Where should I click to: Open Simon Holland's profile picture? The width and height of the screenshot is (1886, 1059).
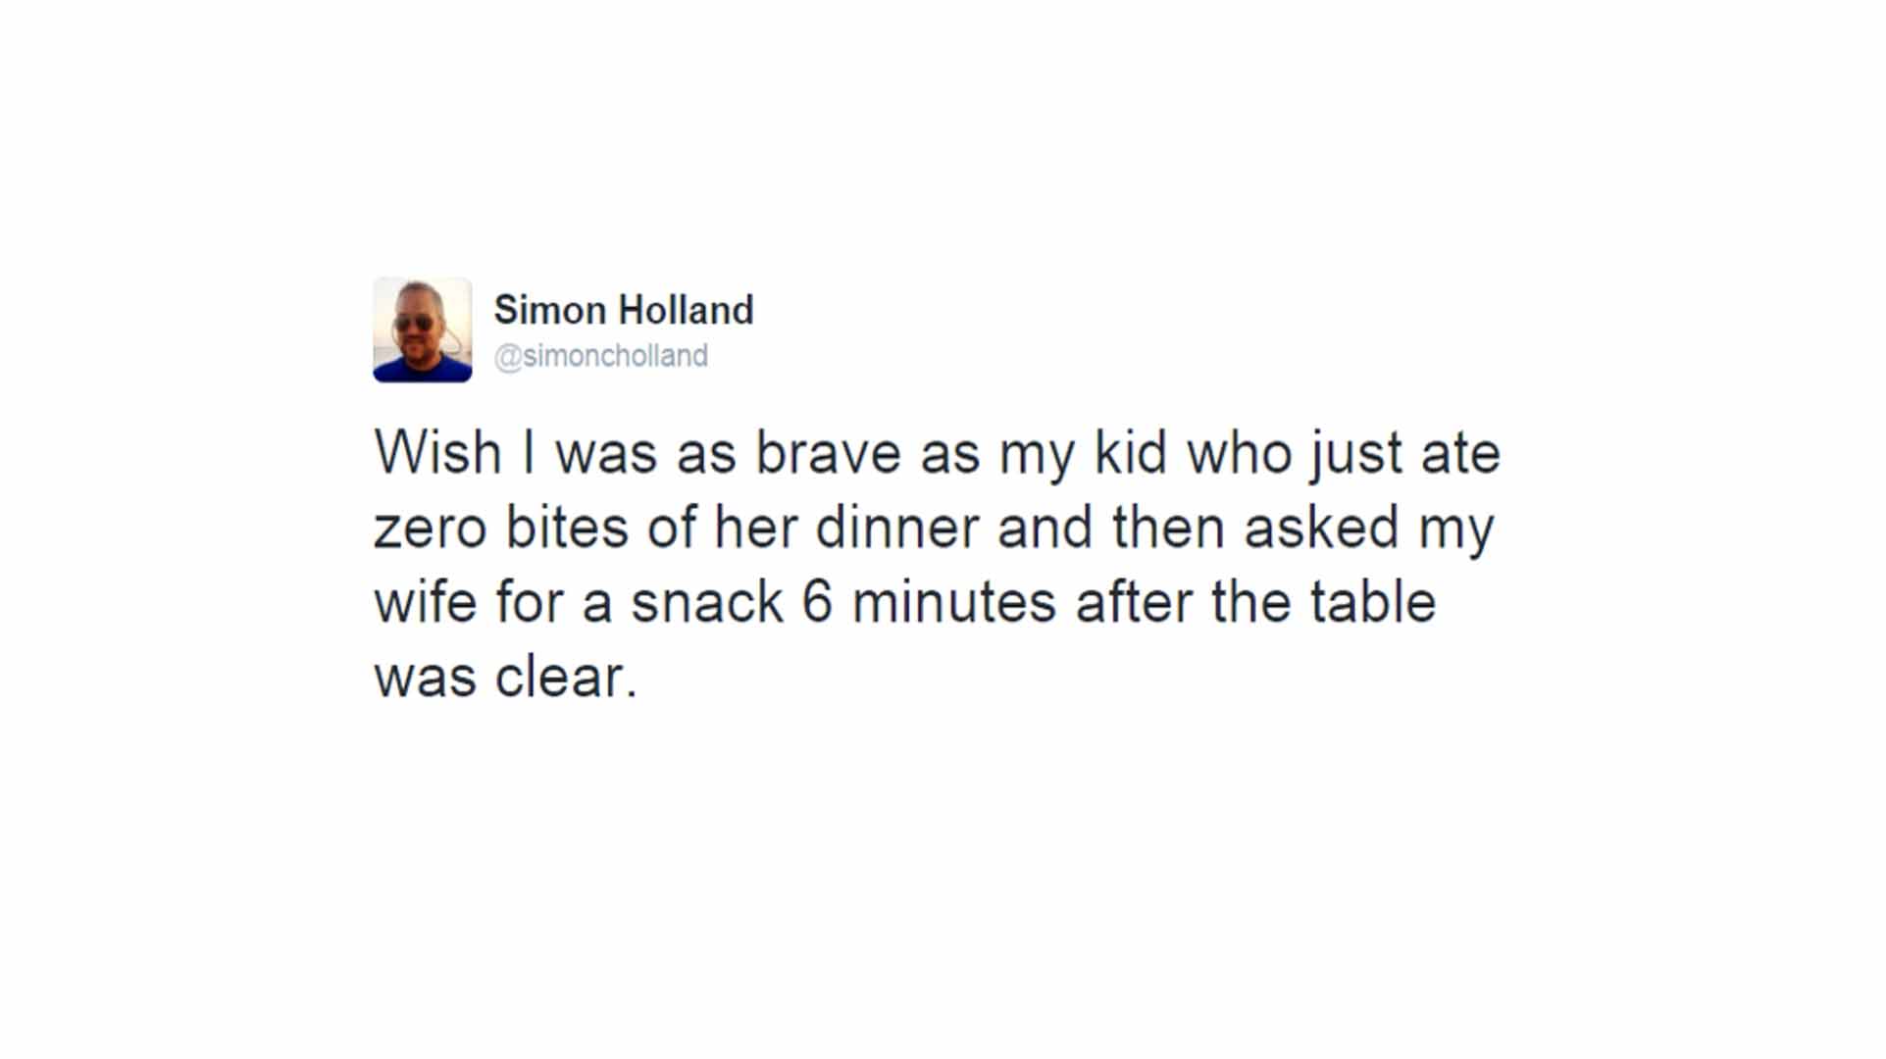[422, 329]
